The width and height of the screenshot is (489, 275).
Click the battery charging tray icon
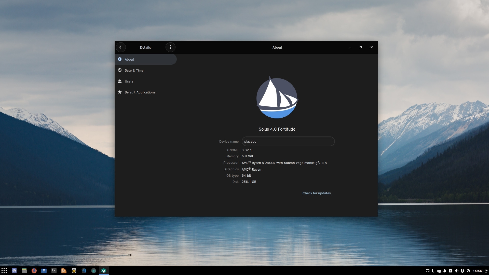[451, 271]
